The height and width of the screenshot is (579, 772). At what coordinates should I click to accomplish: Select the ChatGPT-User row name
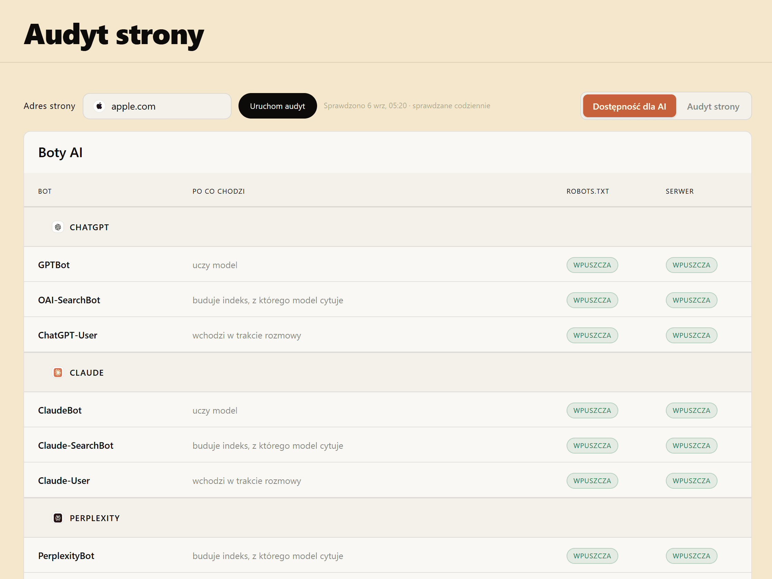tap(68, 335)
